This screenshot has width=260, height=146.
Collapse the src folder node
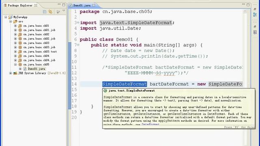pyautogui.click(x=11, y=21)
